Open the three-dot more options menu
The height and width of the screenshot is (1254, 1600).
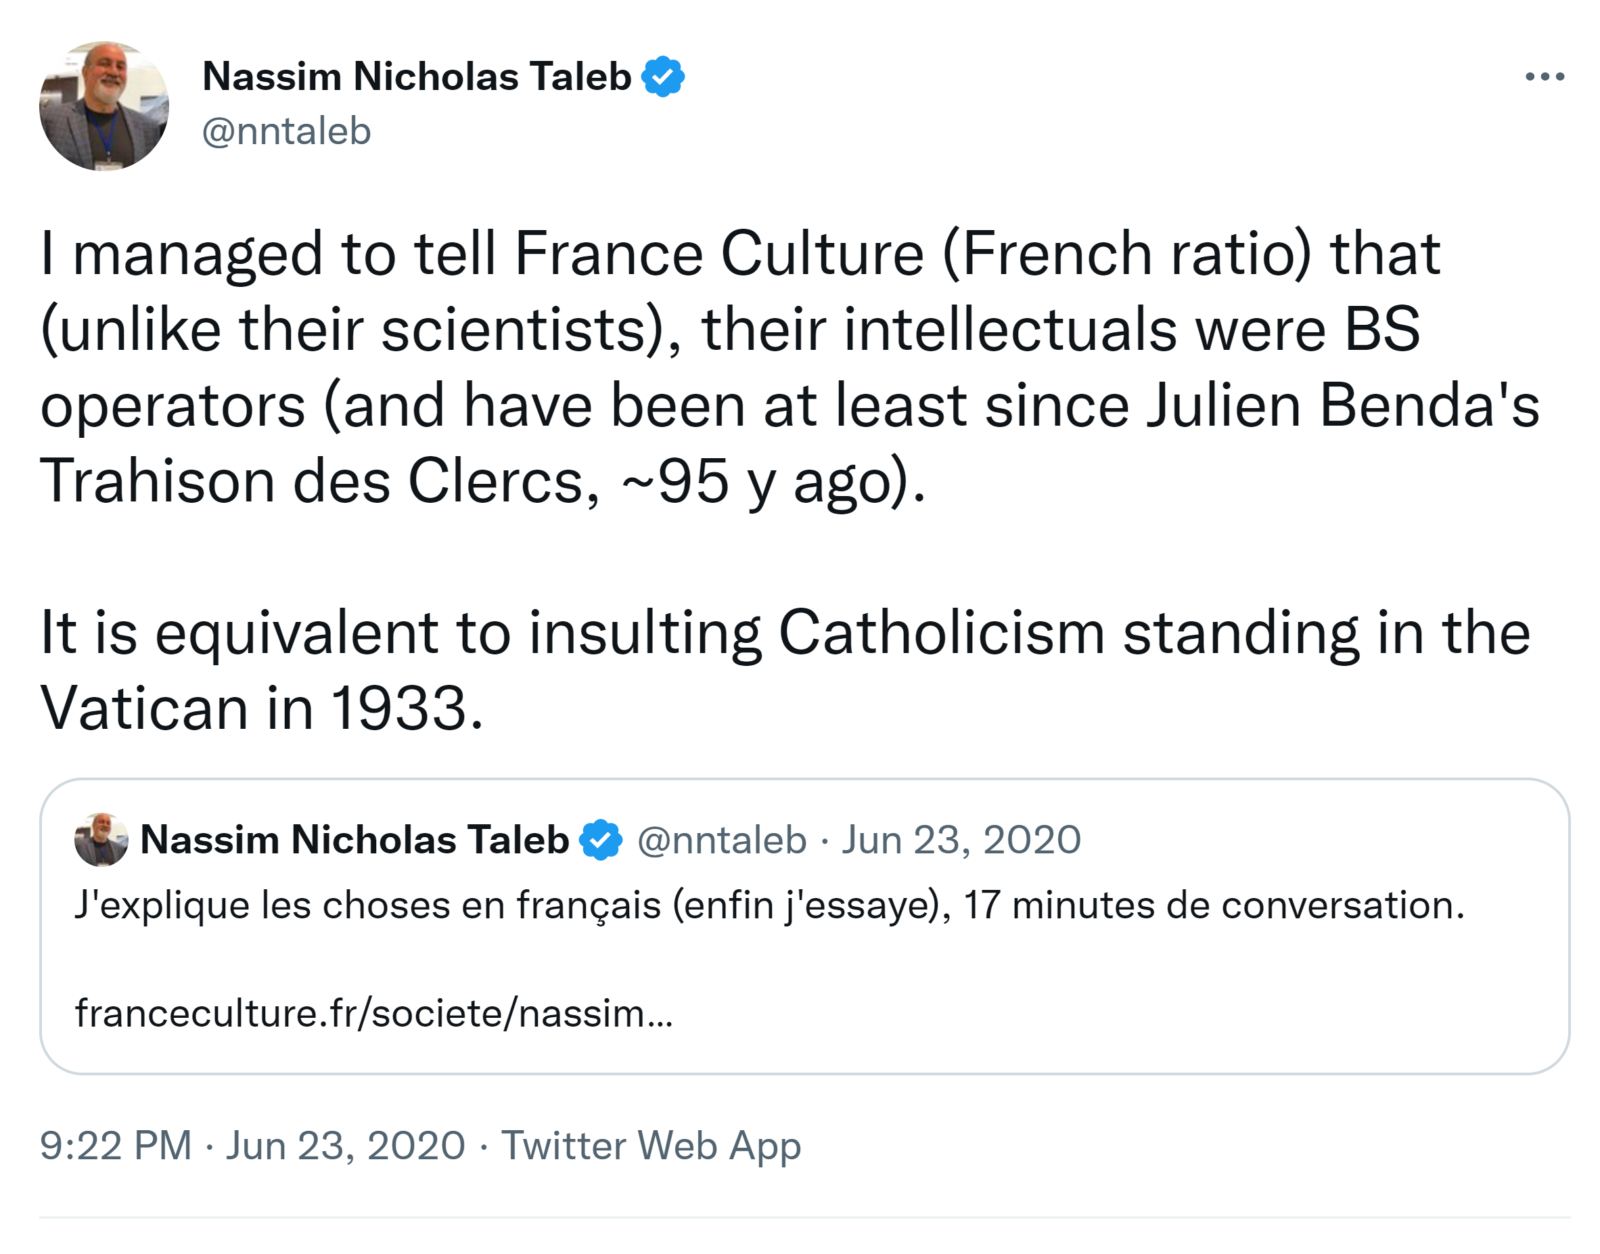[1543, 76]
